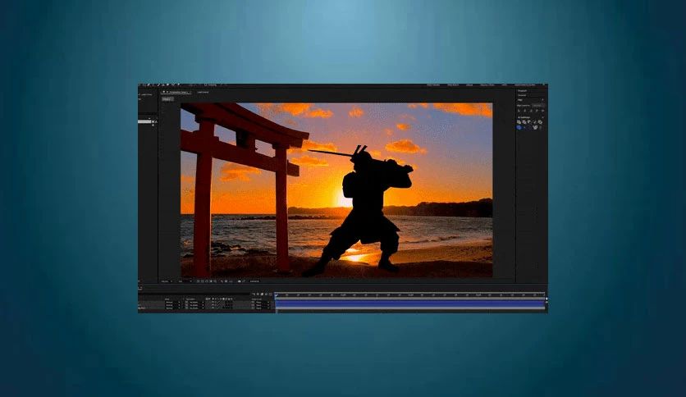686x397 pixels.
Task: Open Parent dropdown for the last layer
Action: (x=263, y=308)
